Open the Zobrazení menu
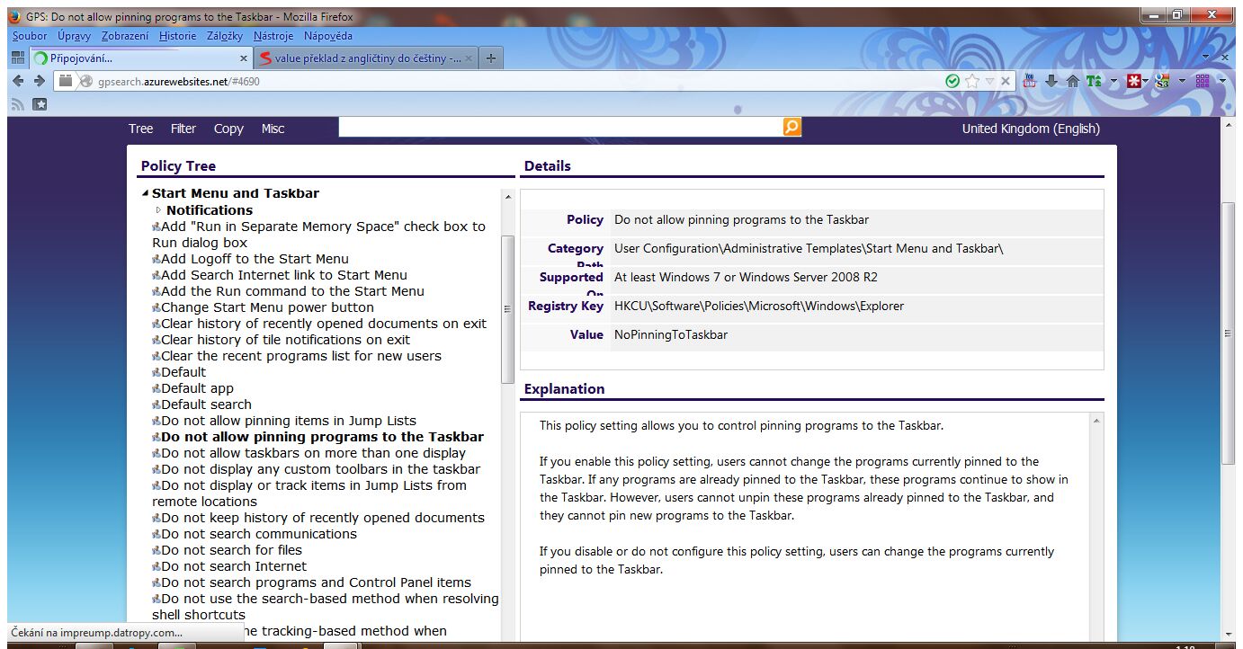 click(x=125, y=36)
